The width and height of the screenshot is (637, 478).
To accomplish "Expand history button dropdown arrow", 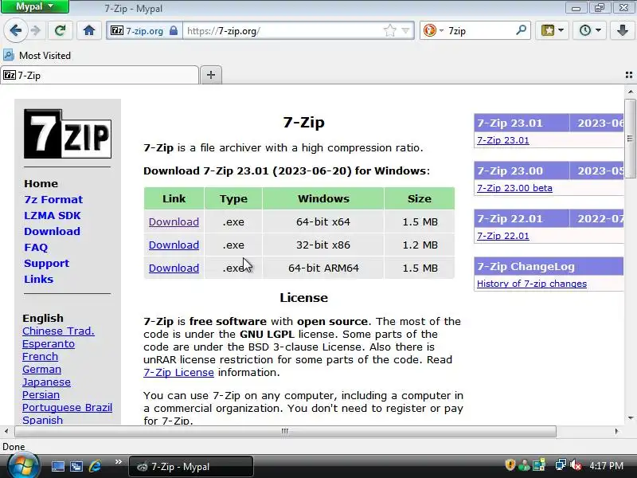I will coord(599,30).
